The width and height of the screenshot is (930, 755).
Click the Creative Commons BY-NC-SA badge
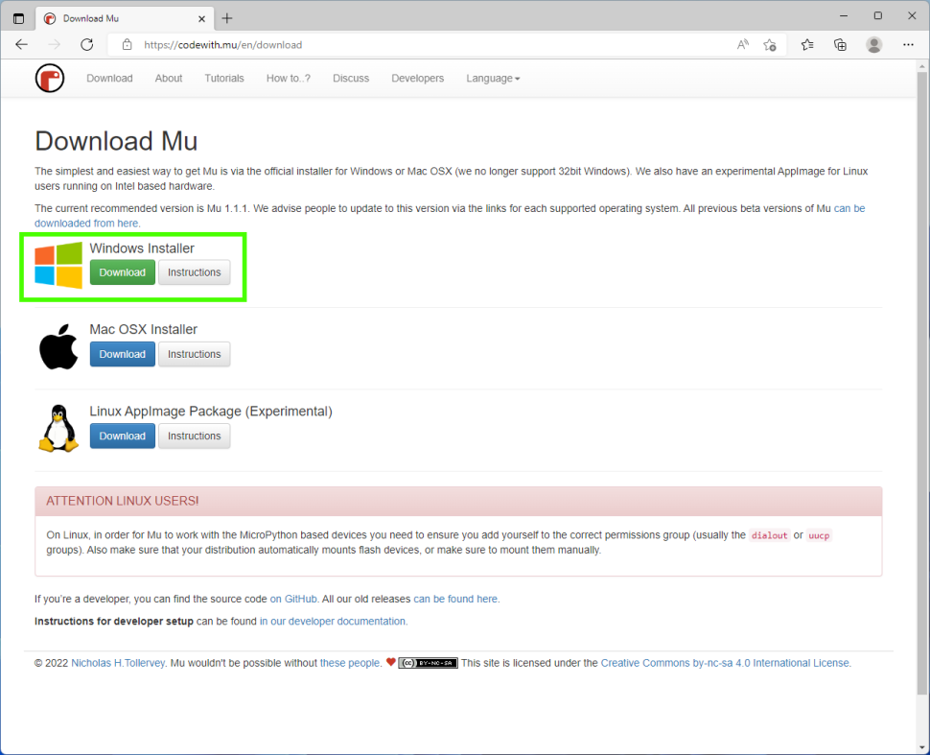(428, 663)
